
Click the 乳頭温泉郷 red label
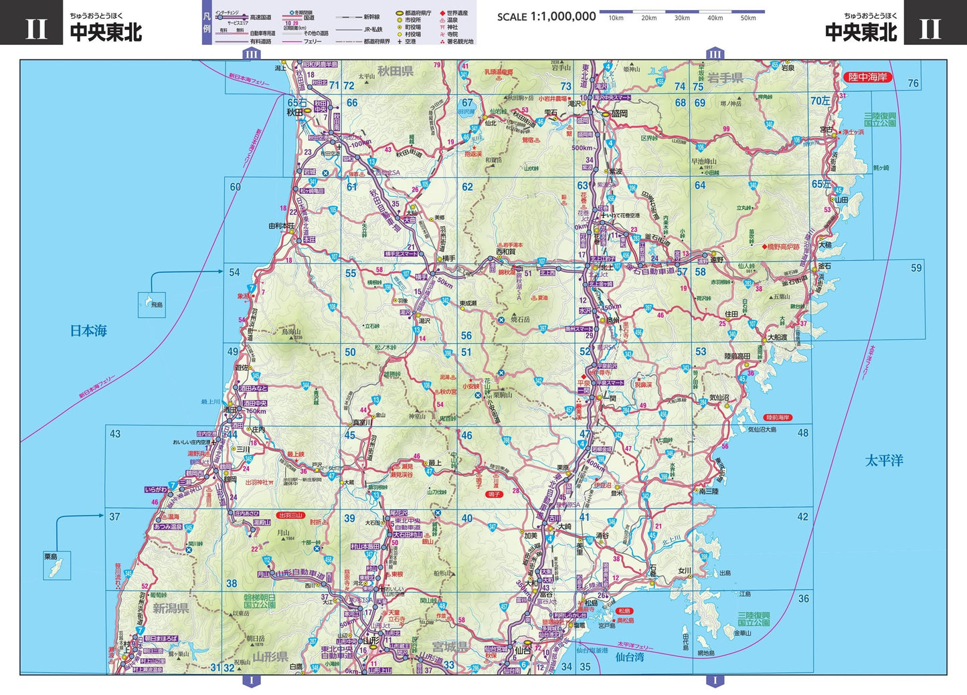[498, 72]
